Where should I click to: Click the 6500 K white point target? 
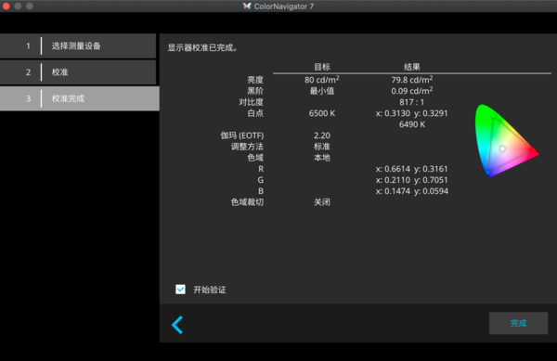pyautogui.click(x=322, y=113)
